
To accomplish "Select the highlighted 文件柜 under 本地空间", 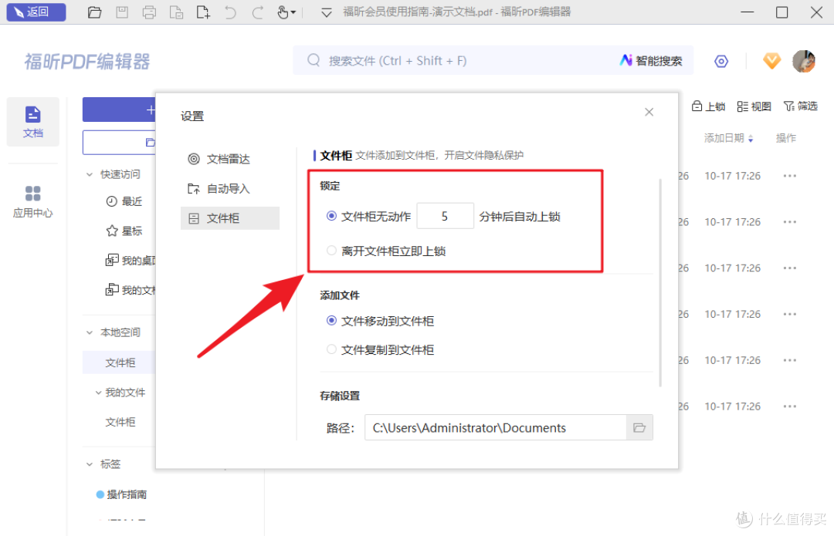I will [x=119, y=362].
